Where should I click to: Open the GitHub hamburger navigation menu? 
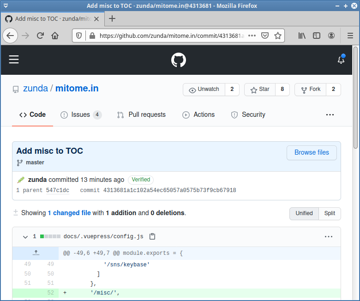tap(14, 60)
